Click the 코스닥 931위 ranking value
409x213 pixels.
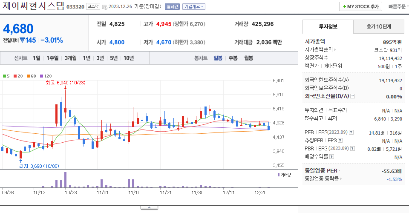(388, 50)
